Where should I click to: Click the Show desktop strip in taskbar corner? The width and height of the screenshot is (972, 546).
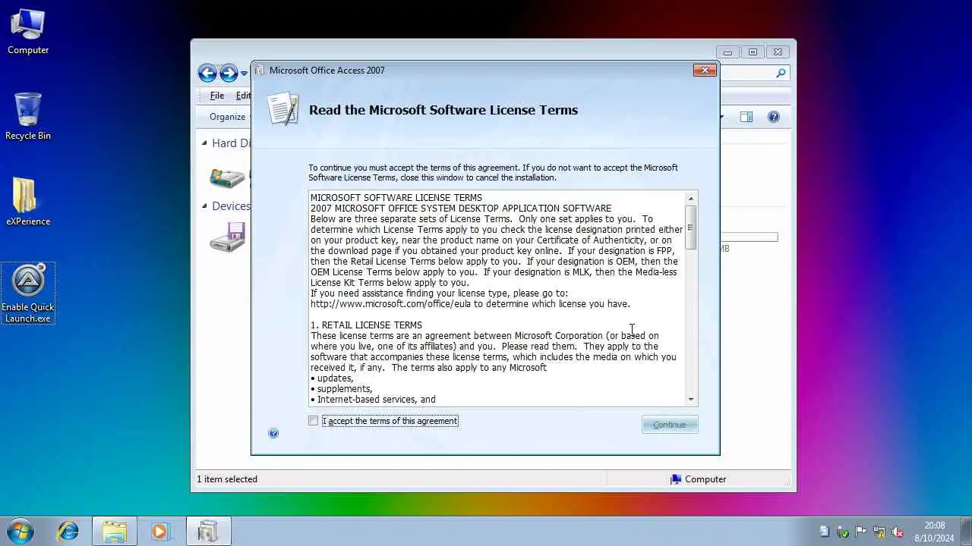click(x=966, y=531)
